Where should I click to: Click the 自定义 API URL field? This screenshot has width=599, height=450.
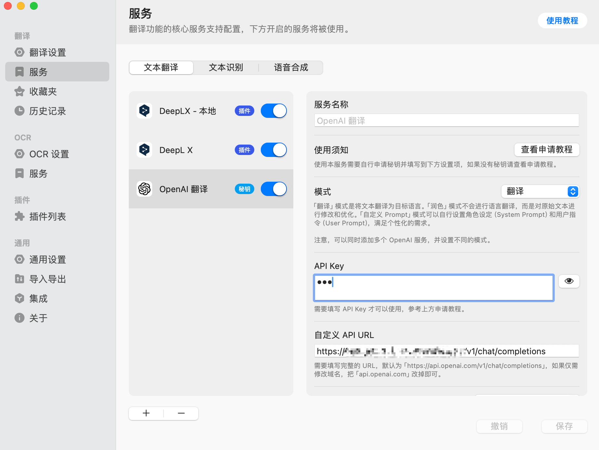point(447,351)
